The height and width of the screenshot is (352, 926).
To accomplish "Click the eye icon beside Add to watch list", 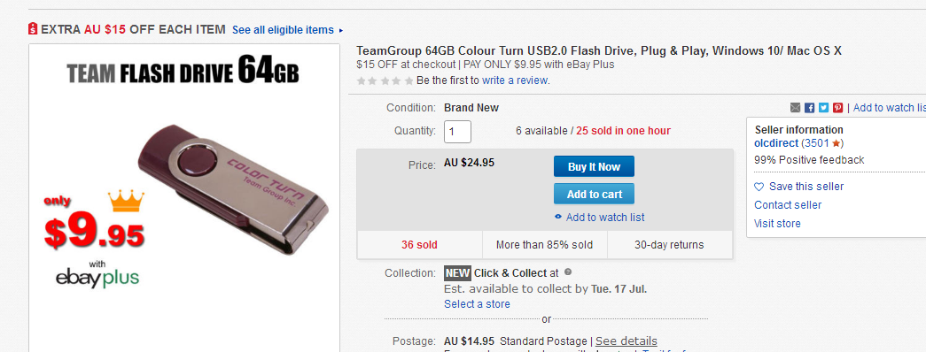I will (x=558, y=218).
